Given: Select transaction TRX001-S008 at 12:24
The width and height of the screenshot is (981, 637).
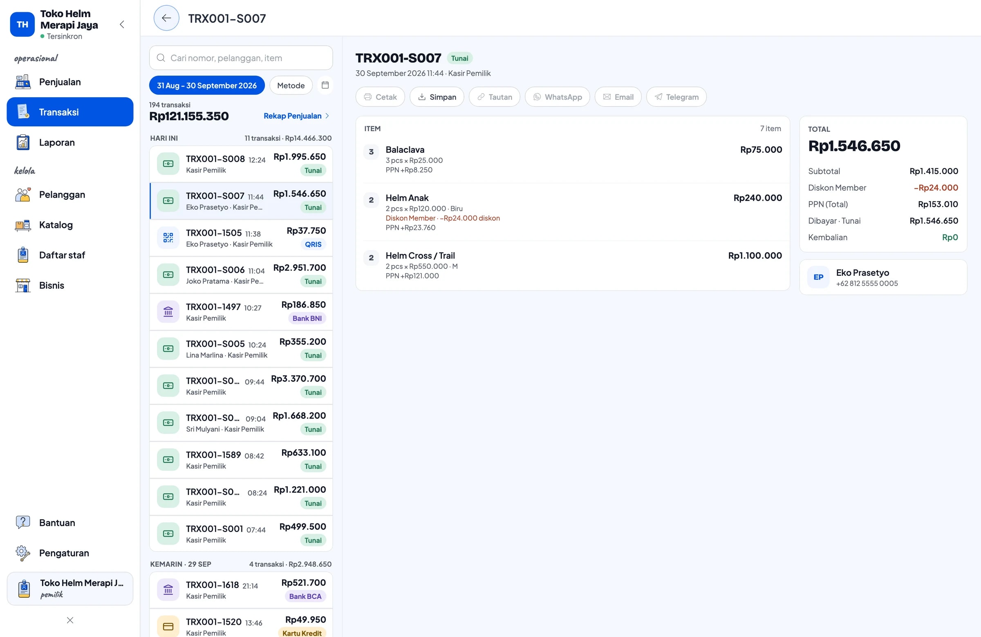Looking at the screenshot, I should [x=241, y=163].
